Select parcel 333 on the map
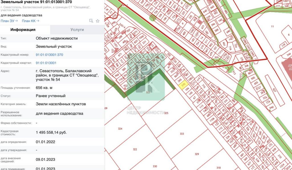 click(182, 134)
